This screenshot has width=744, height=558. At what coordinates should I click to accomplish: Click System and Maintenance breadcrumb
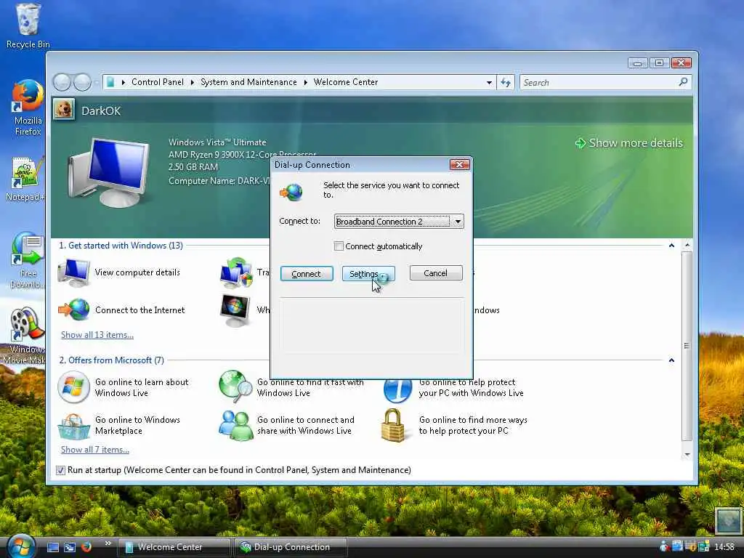click(x=248, y=82)
